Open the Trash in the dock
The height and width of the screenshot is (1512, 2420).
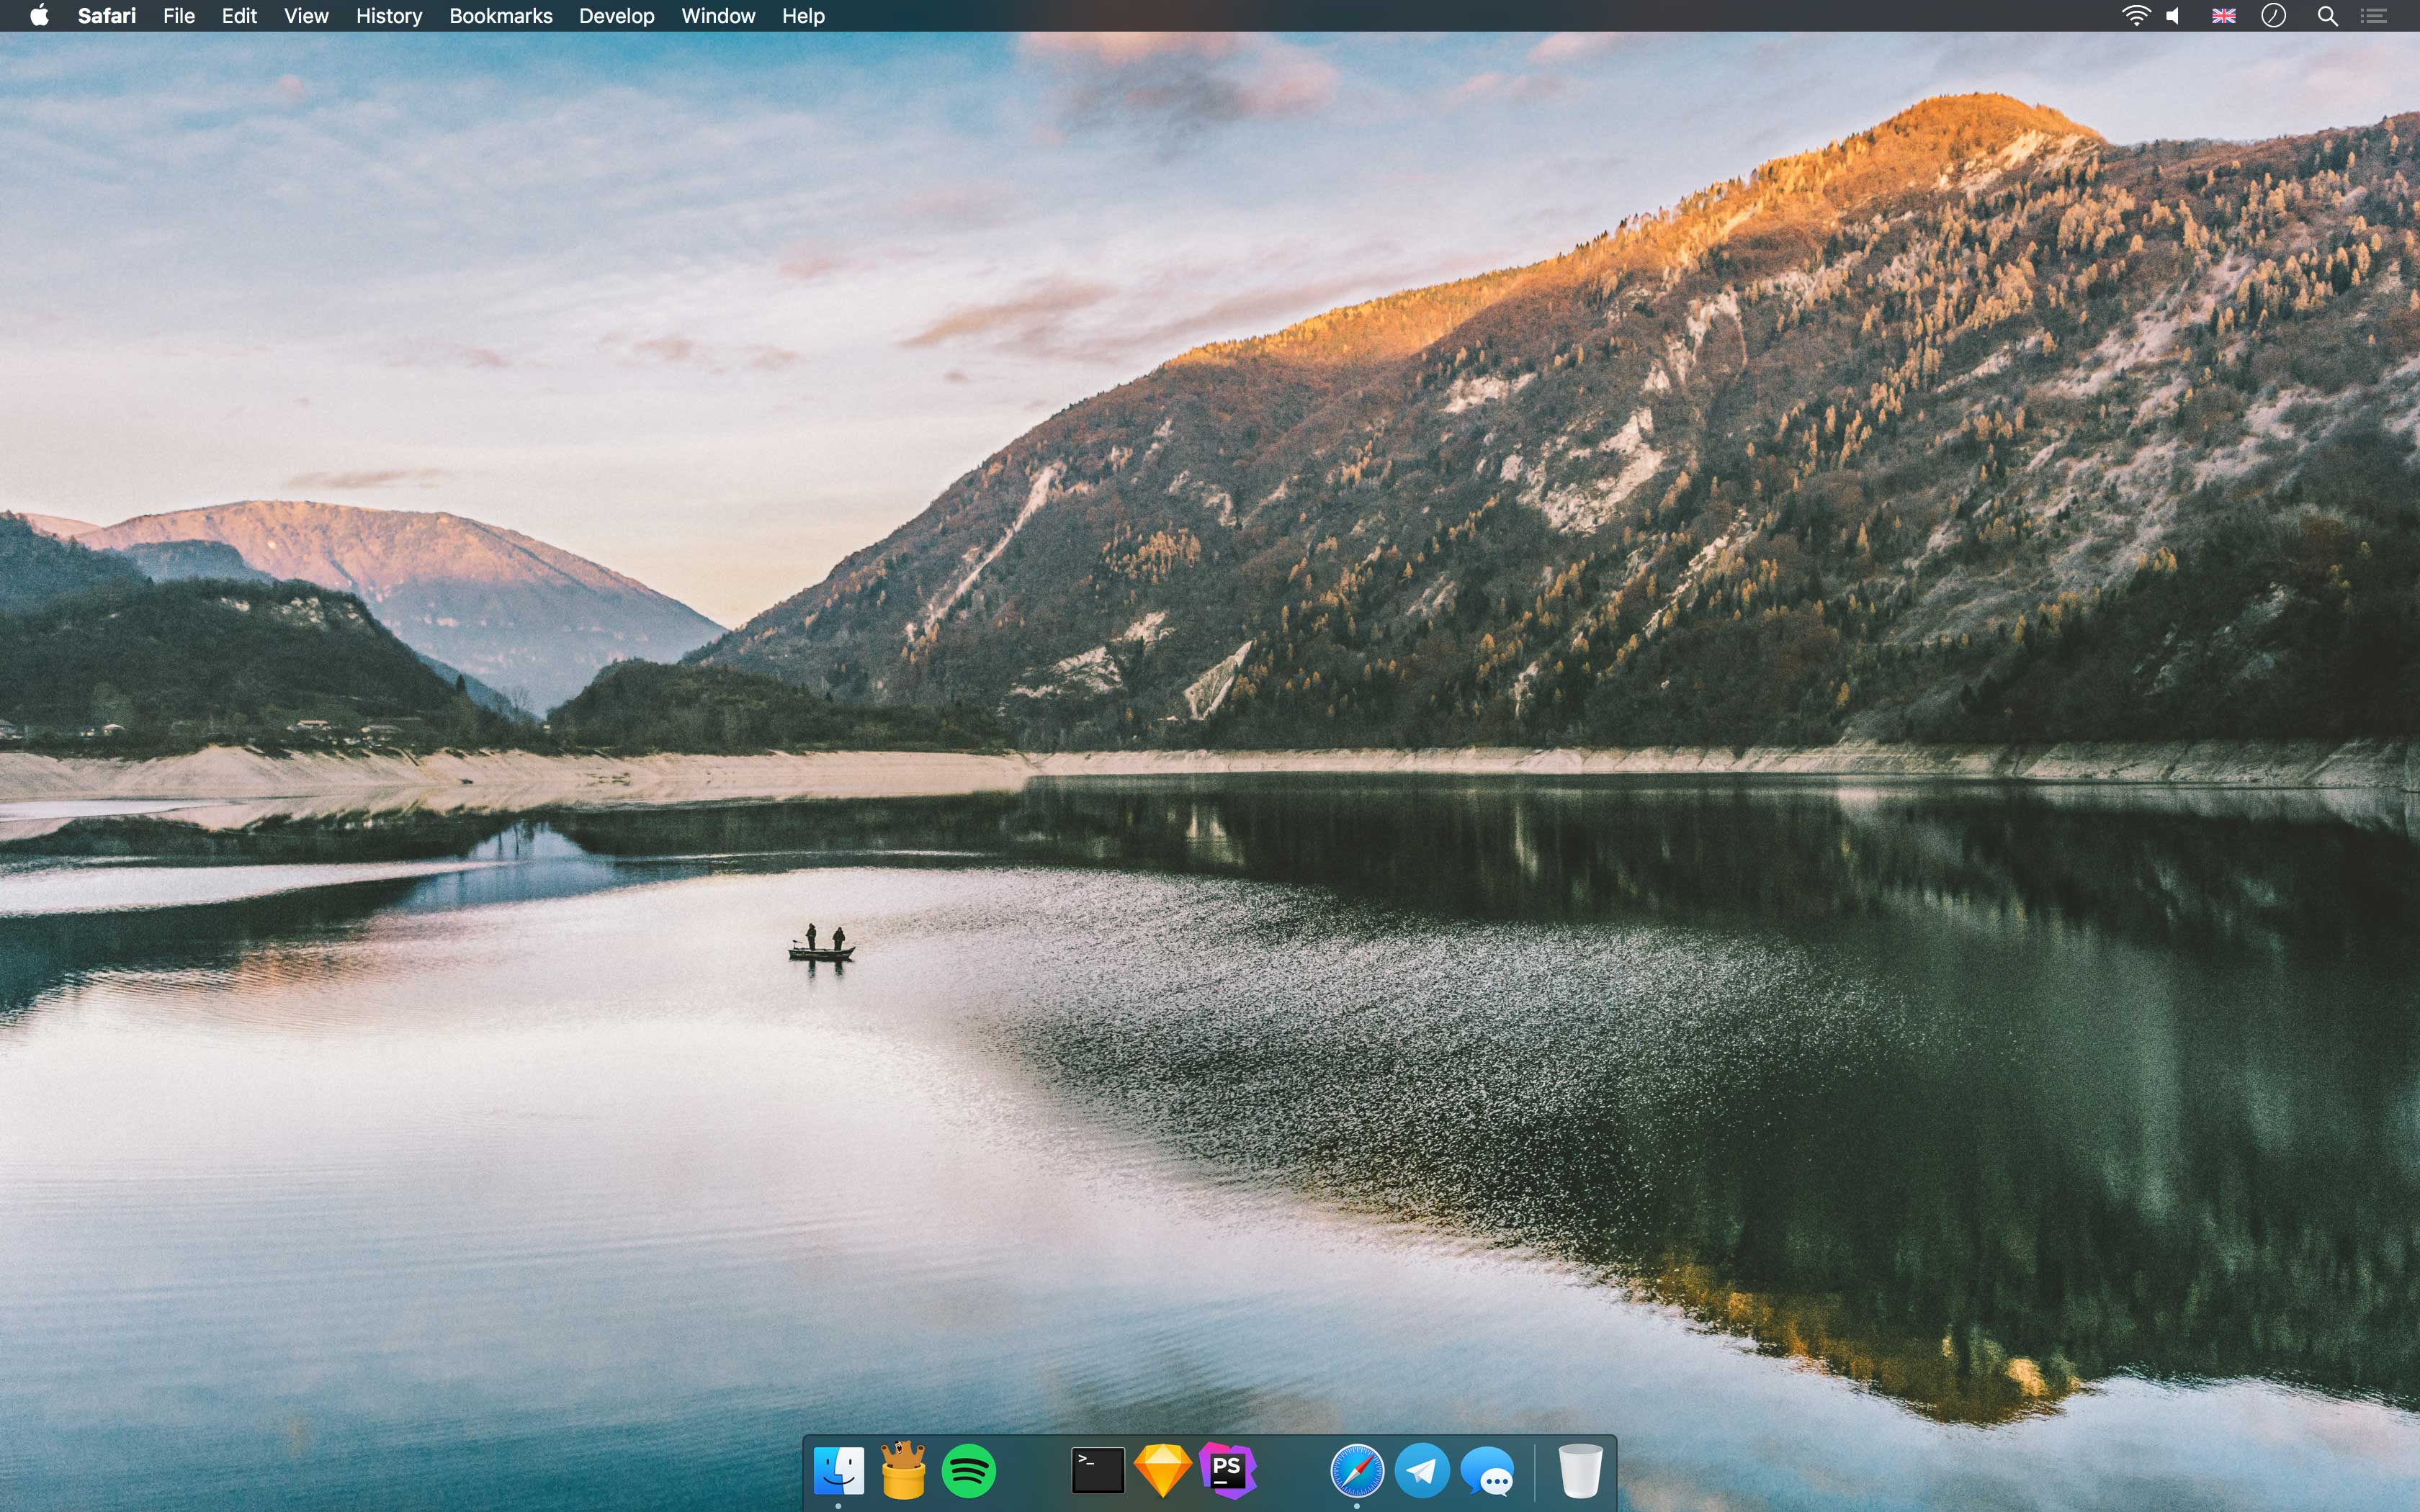tap(1580, 1471)
